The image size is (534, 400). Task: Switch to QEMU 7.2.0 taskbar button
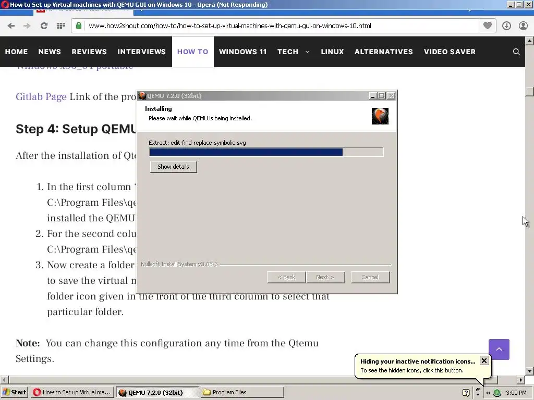[x=157, y=393]
